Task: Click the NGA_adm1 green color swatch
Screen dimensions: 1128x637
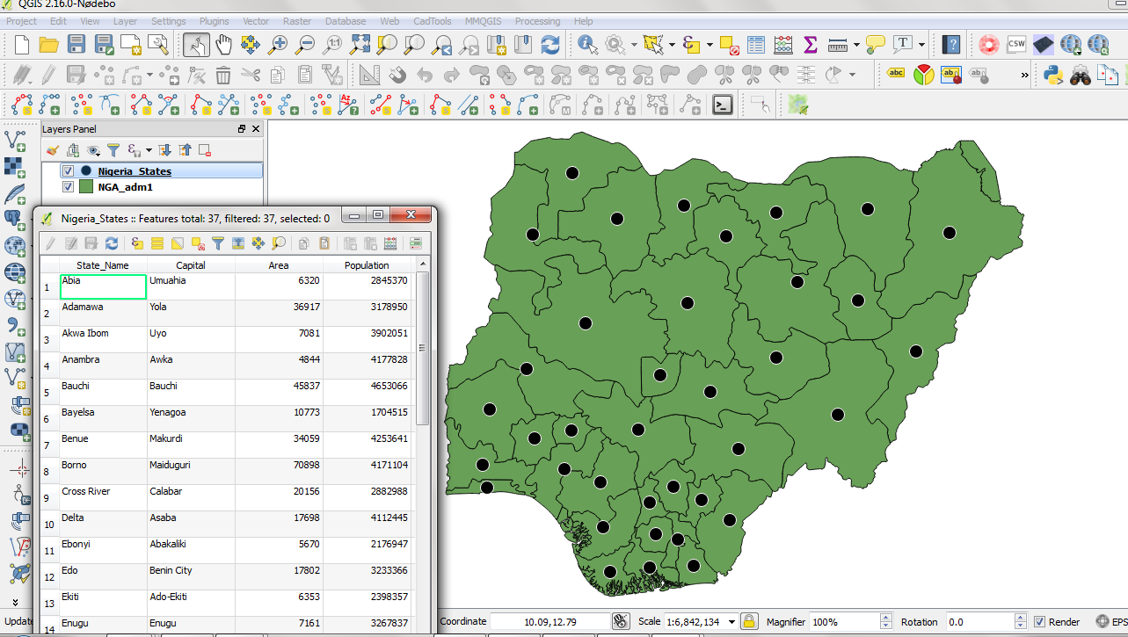Action: click(85, 186)
